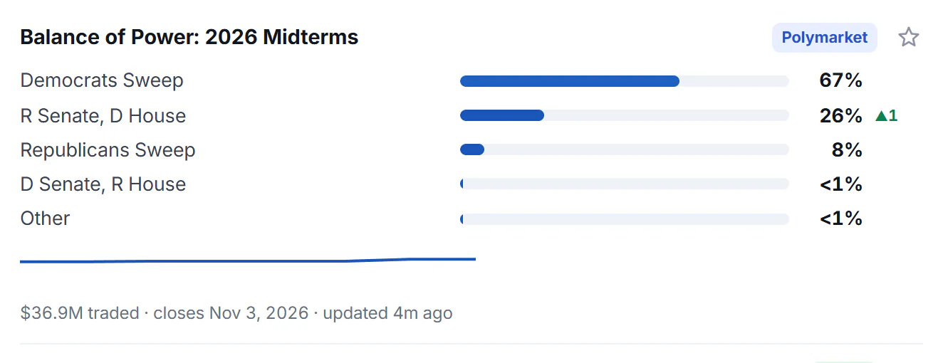
Task: Click the 8% Republicans Sweep value
Action: pyautogui.click(x=847, y=149)
